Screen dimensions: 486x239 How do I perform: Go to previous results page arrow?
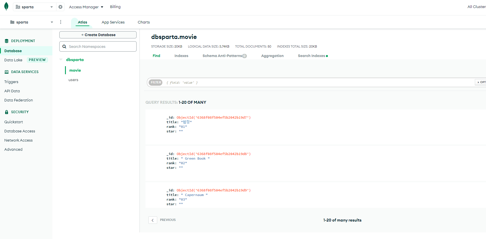point(153,220)
